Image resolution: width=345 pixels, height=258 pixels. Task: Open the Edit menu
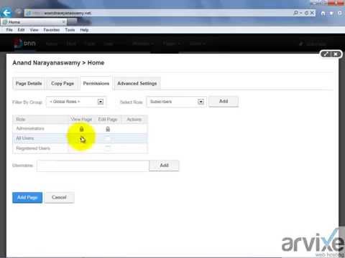(21, 30)
